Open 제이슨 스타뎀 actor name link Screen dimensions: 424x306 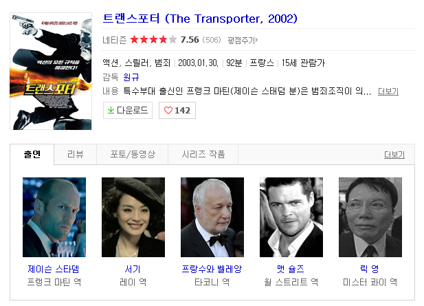point(54,269)
